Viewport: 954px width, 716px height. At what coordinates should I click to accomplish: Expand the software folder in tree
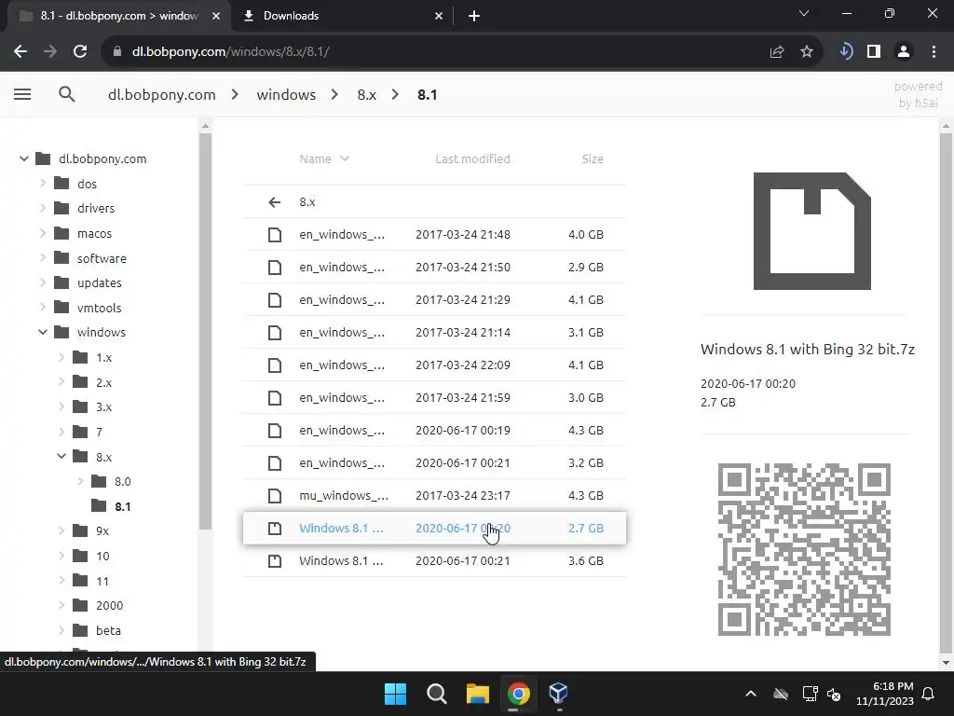coord(43,258)
